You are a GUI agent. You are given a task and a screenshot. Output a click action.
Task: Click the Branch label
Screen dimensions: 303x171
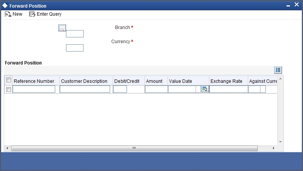(x=122, y=27)
